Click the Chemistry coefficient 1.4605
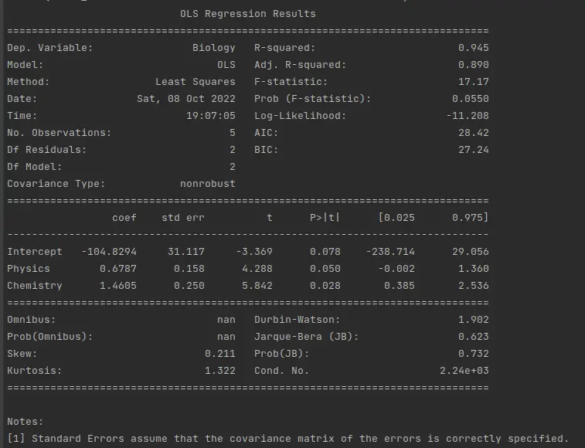Viewport: 585px width, 448px height. click(x=118, y=286)
